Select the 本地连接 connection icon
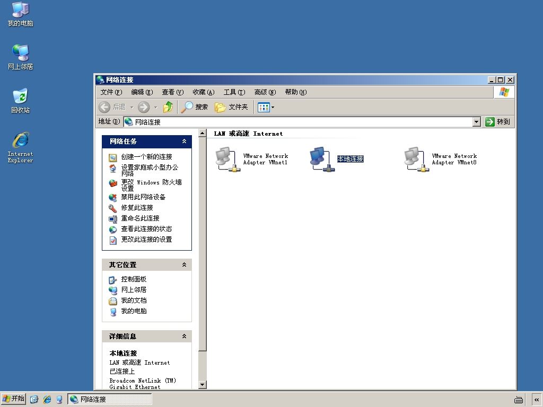Viewport: 543px width, 407px height. pos(322,160)
